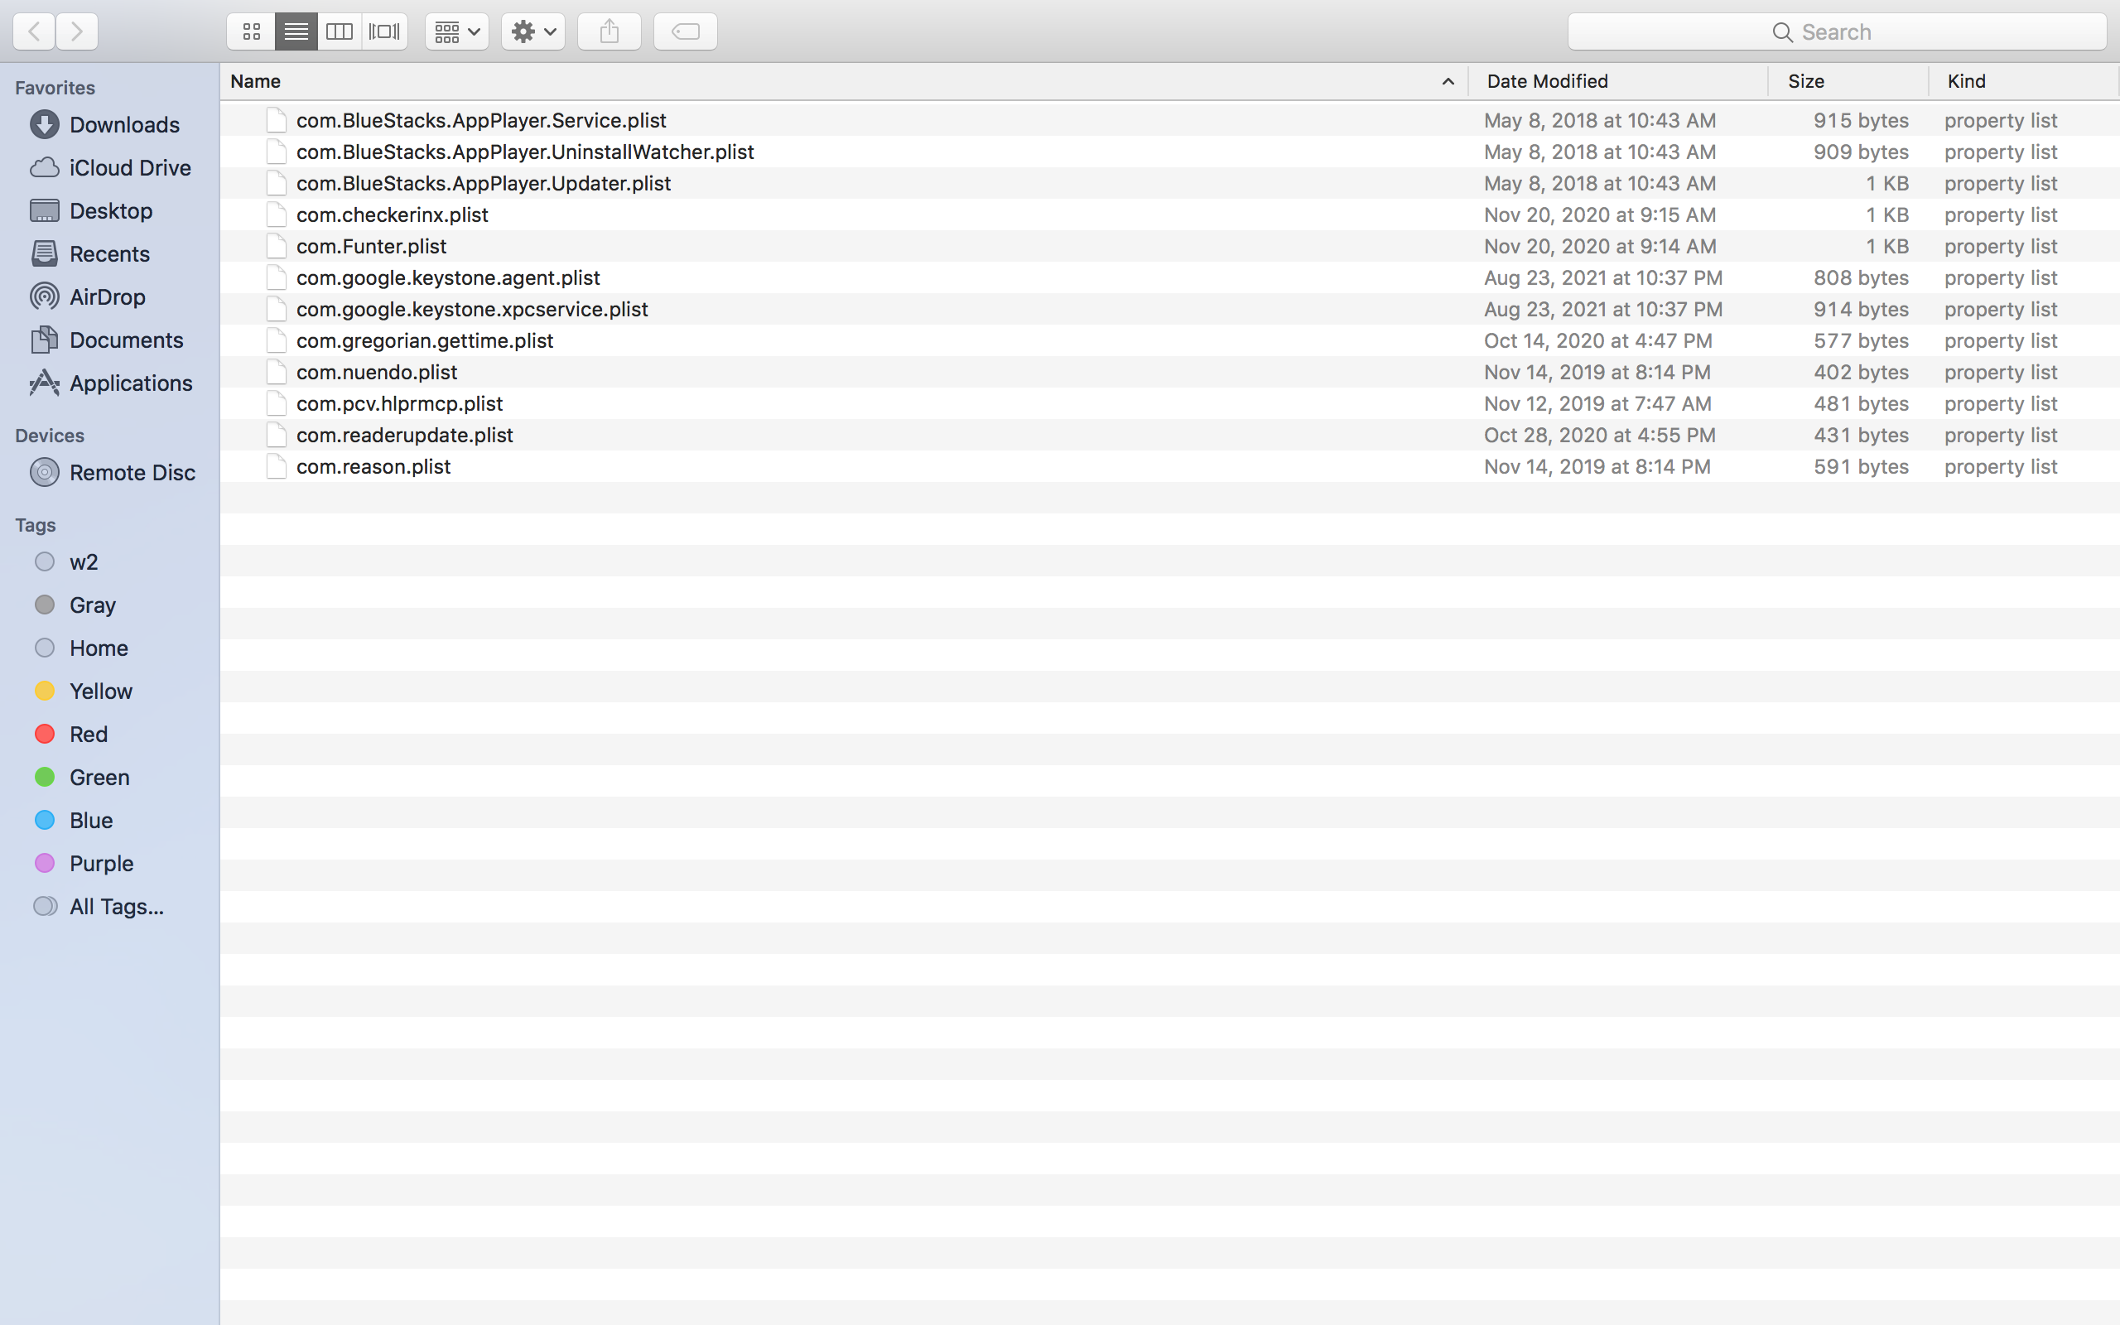Select the Red tag color
Viewport: 2120px width, 1325px height.
pyautogui.click(x=88, y=734)
